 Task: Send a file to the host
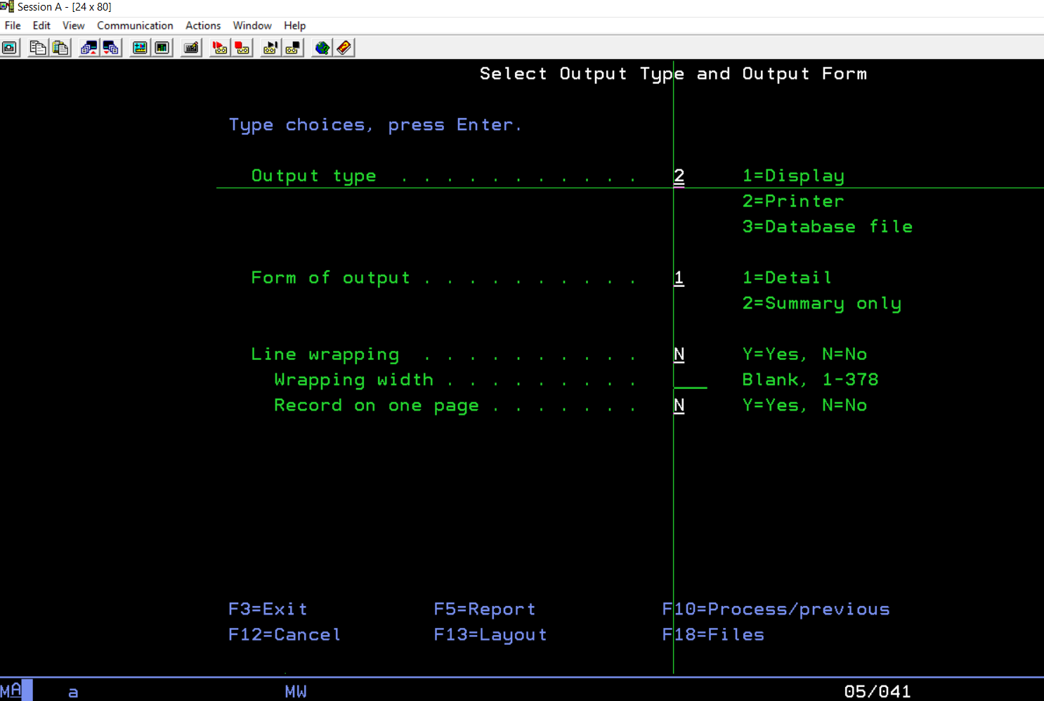click(89, 47)
